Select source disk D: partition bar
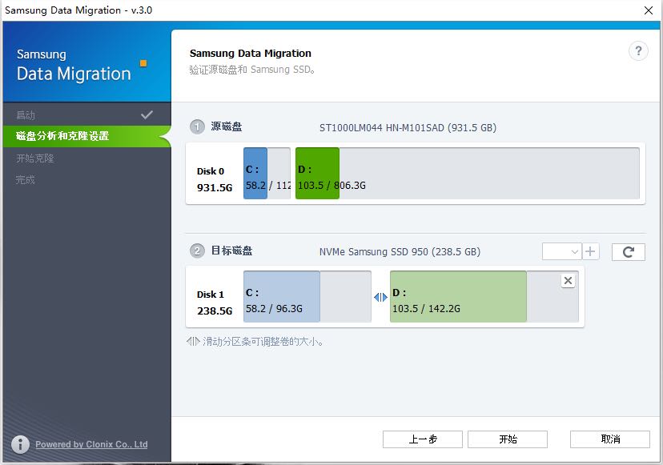663x465 pixels. tap(468, 174)
